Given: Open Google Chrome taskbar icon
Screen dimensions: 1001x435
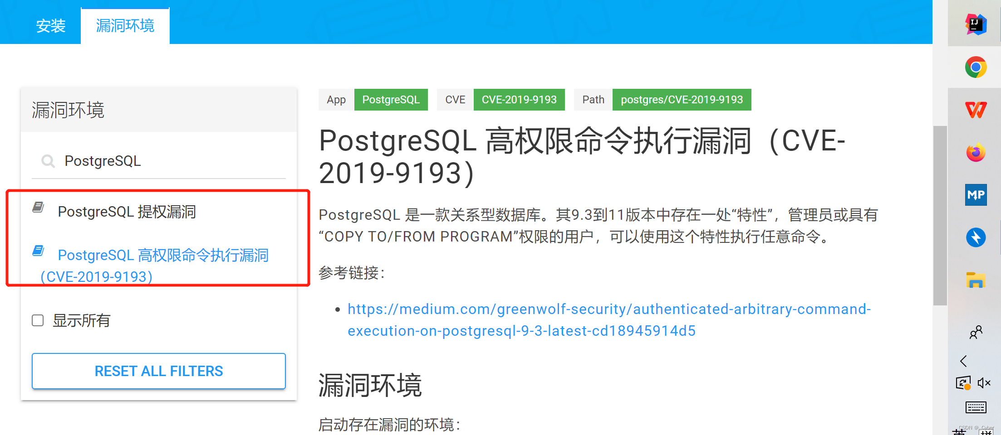Looking at the screenshot, I should 976,67.
